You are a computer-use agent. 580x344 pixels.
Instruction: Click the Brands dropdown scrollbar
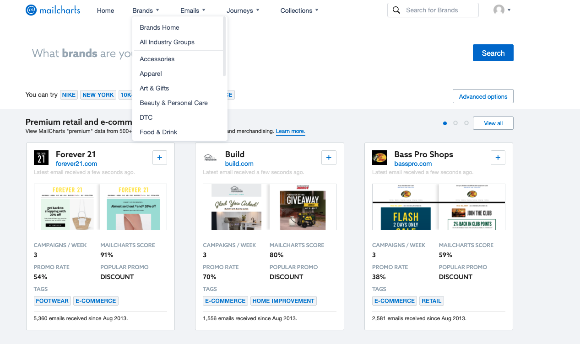point(224,47)
